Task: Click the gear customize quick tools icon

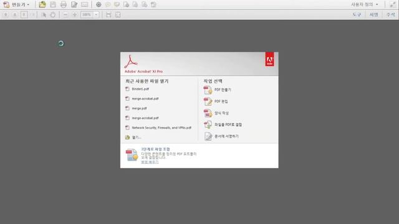Action: pyautogui.click(x=99, y=4)
